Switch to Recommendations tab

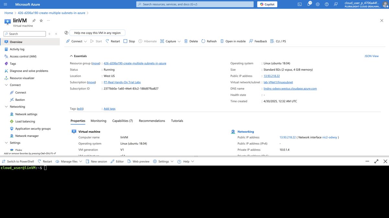pyautogui.click(x=152, y=121)
